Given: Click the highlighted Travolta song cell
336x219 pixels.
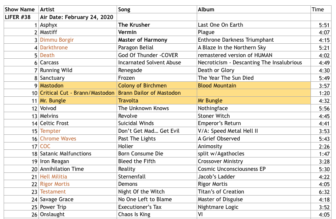Looking at the screenshot, I should pos(128,101).
